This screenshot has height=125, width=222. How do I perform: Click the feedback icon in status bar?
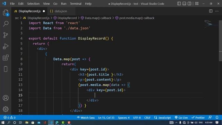pos(210,117)
